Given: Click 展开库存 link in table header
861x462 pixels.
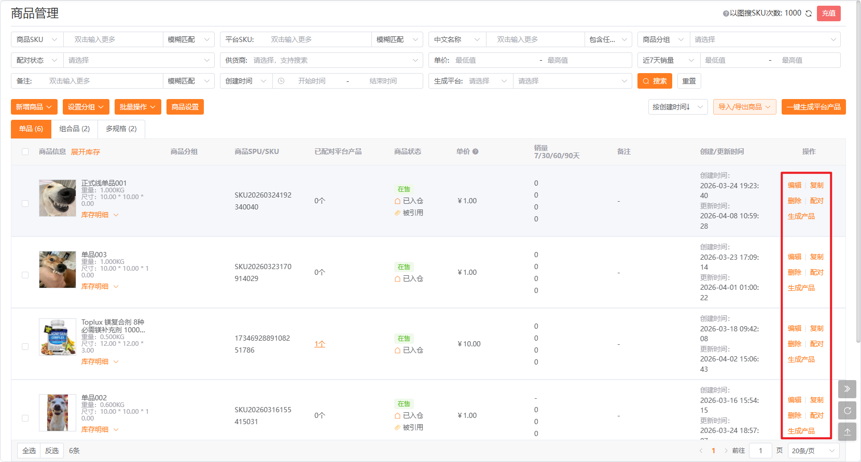Looking at the screenshot, I should click(x=86, y=152).
